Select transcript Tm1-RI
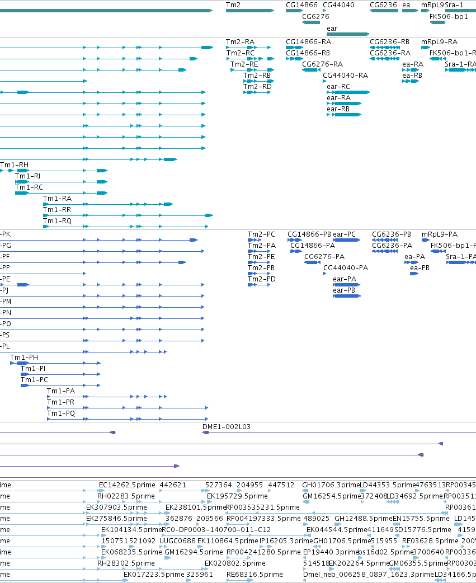The width and height of the screenshot is (476, 583). pos(27,176)
